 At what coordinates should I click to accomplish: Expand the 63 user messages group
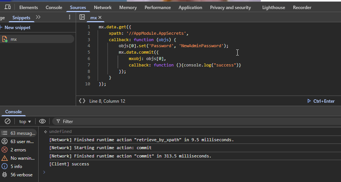click(22, 141)
